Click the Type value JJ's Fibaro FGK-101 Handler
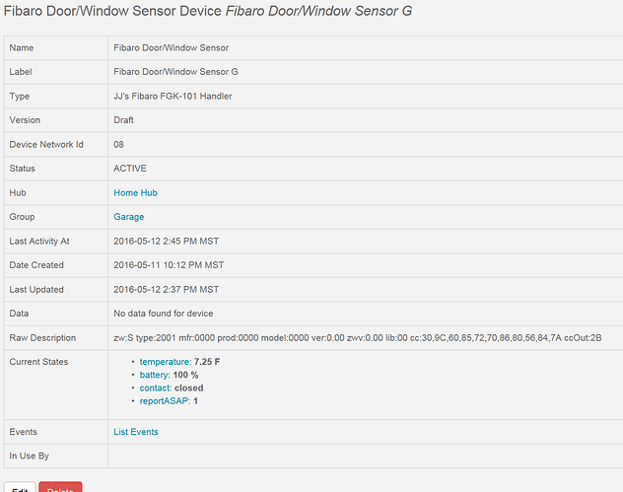The width and height of the screenshot is (623, 492). coord(173,97)
